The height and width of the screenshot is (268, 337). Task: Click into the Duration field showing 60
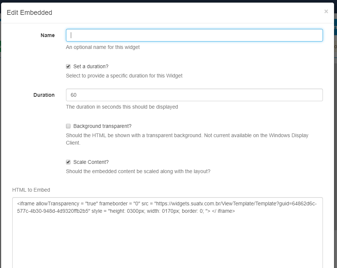click(194, 95)
